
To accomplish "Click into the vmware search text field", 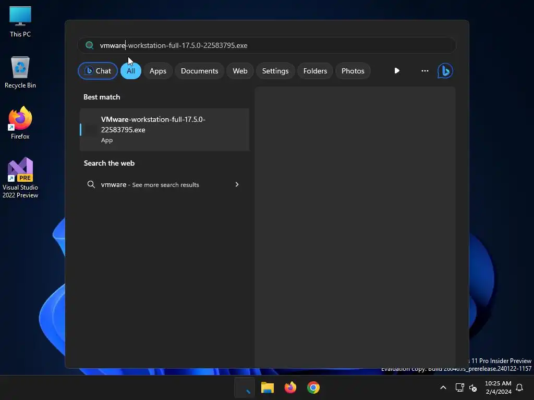I will coord(266,45).
